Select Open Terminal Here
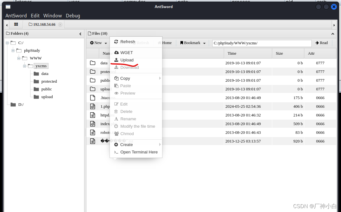This screenshot has height=212, width=341. pos(139,152)
